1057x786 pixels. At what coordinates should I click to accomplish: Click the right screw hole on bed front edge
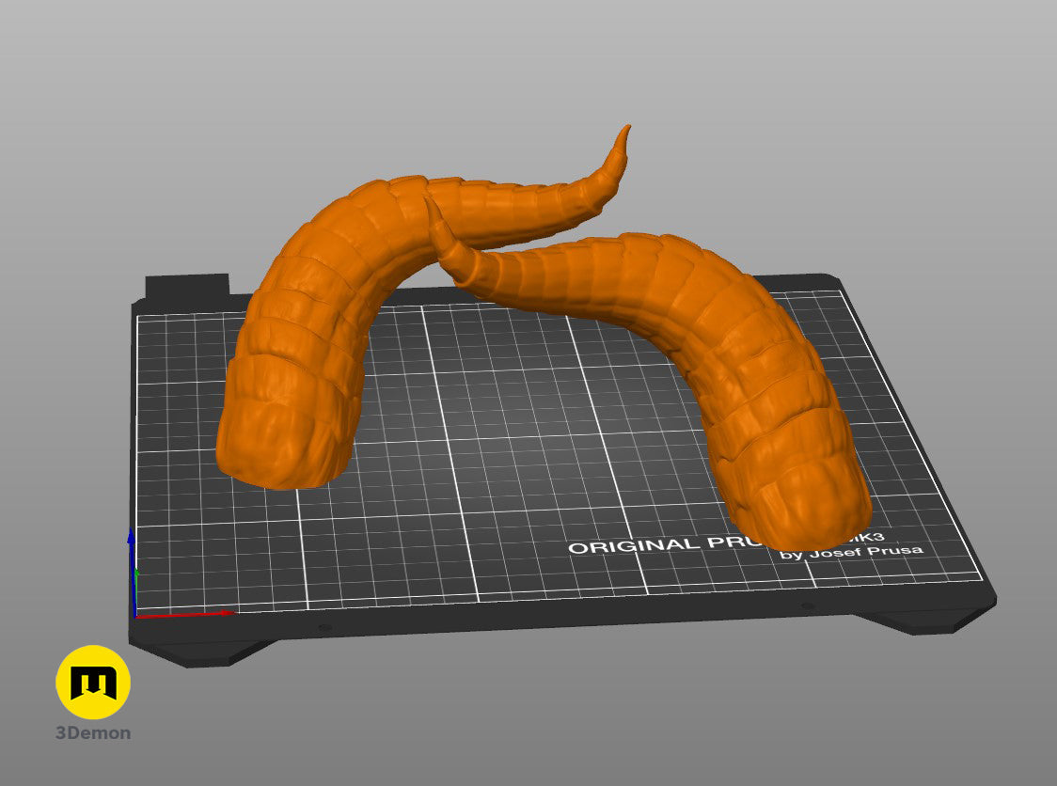807,606
